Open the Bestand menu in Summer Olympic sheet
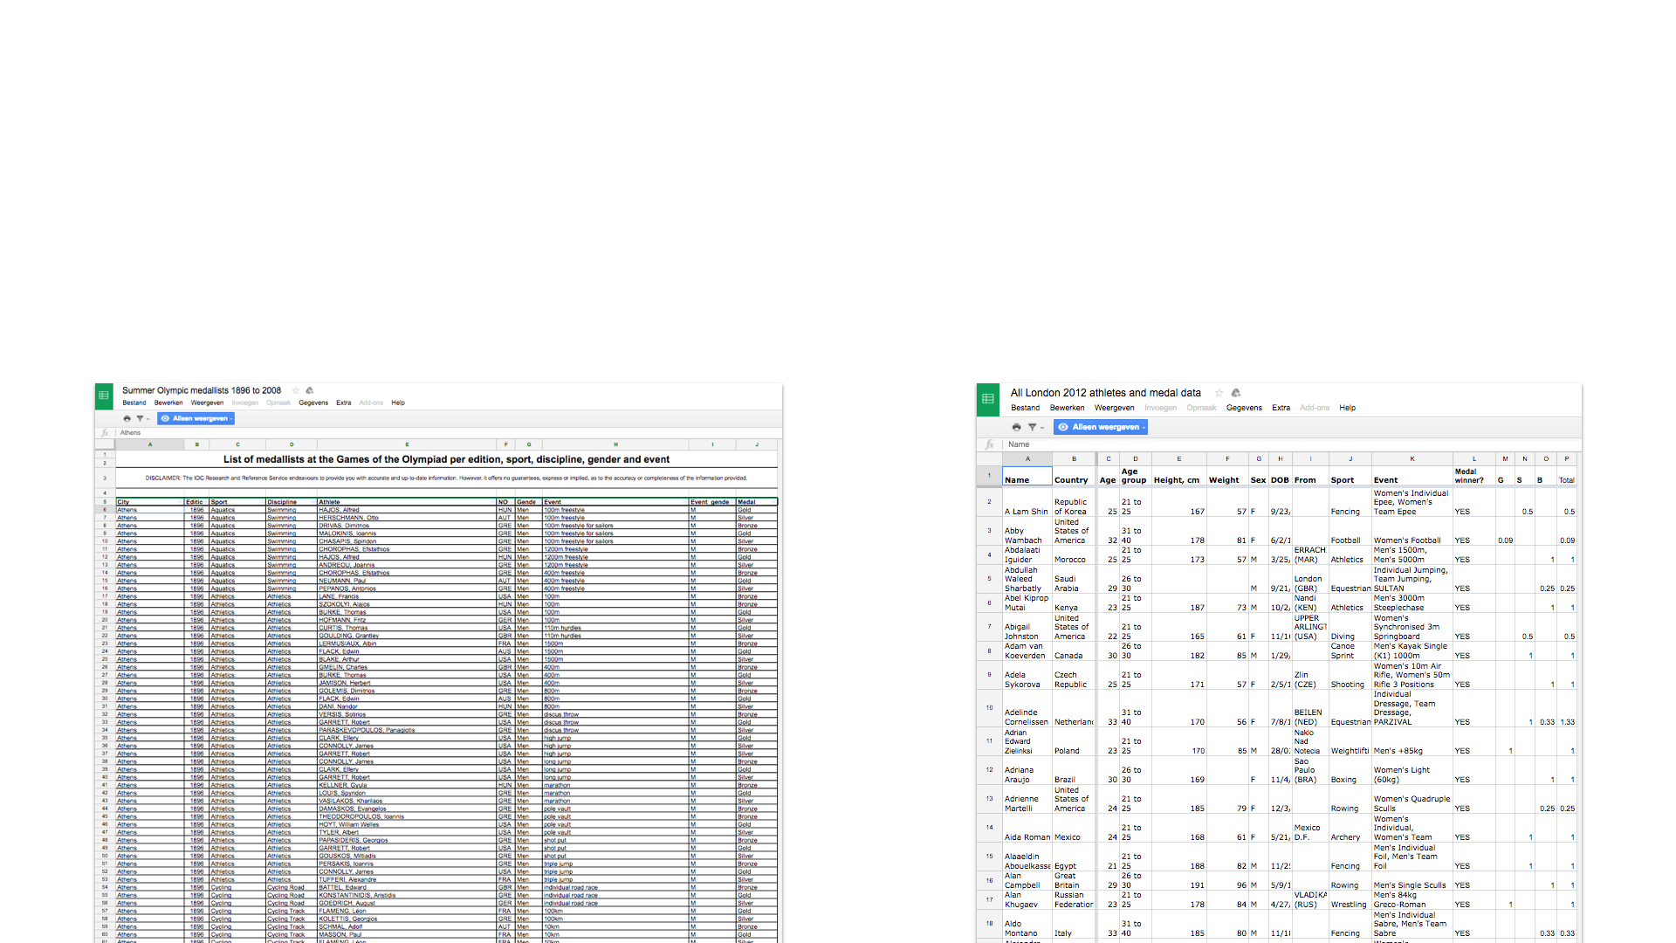The width and height of the screenshot is (1676, 943). (x=134, y=403)
